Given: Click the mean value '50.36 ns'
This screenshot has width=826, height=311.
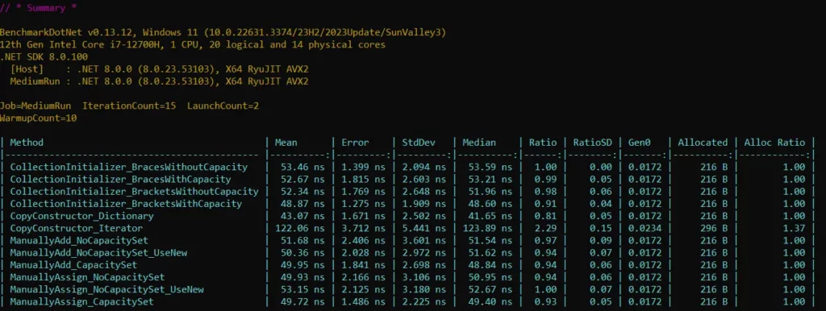Looking at the screenshot, I should [x=302, y=253].
